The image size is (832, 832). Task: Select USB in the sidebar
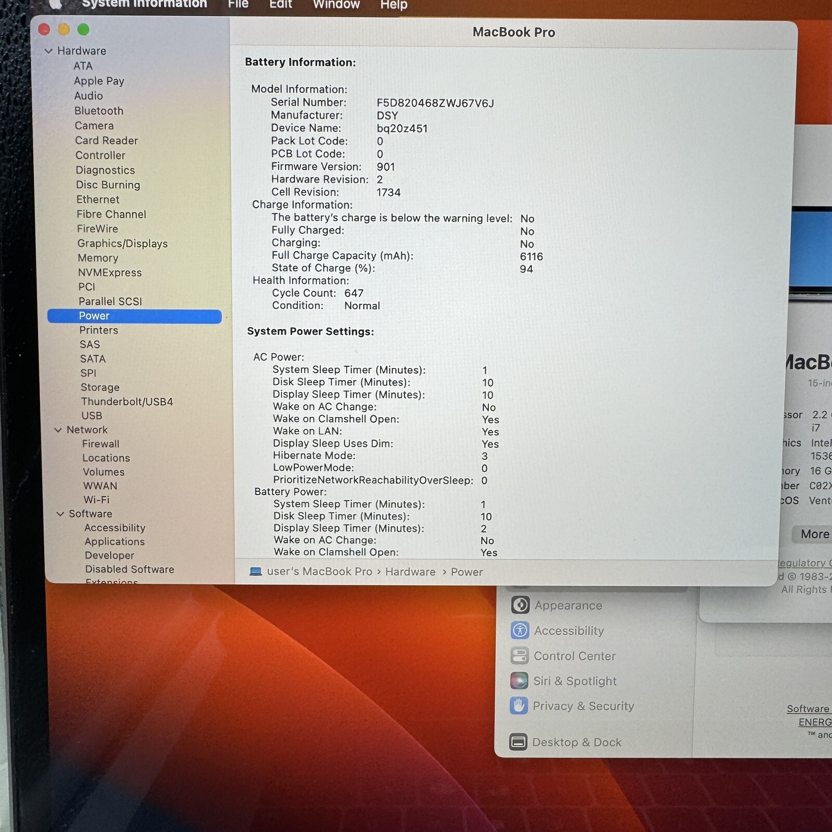[92, 415]
